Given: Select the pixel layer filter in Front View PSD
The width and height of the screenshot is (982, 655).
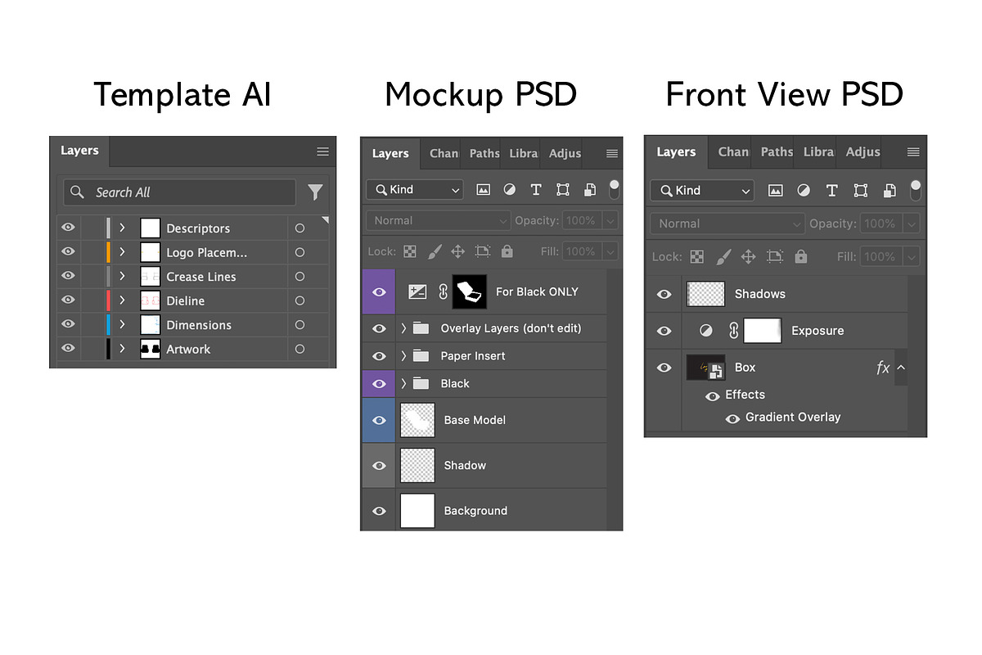Looking at the screenshot, I should (776, 191).
